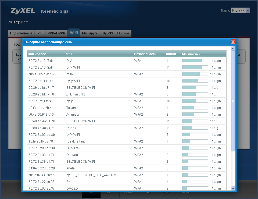258x199 pixels.
Task: Sort networks by the Мощность column header
Action: 191,54
